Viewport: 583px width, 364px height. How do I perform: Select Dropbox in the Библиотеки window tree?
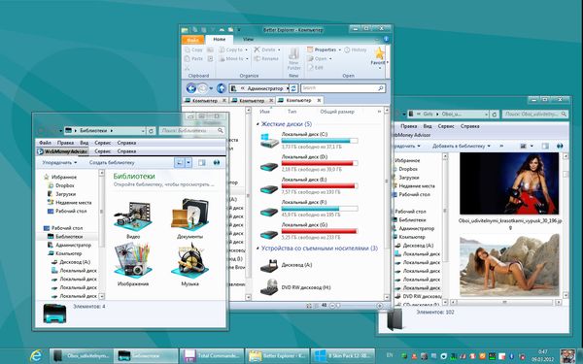tap(65, 185)
